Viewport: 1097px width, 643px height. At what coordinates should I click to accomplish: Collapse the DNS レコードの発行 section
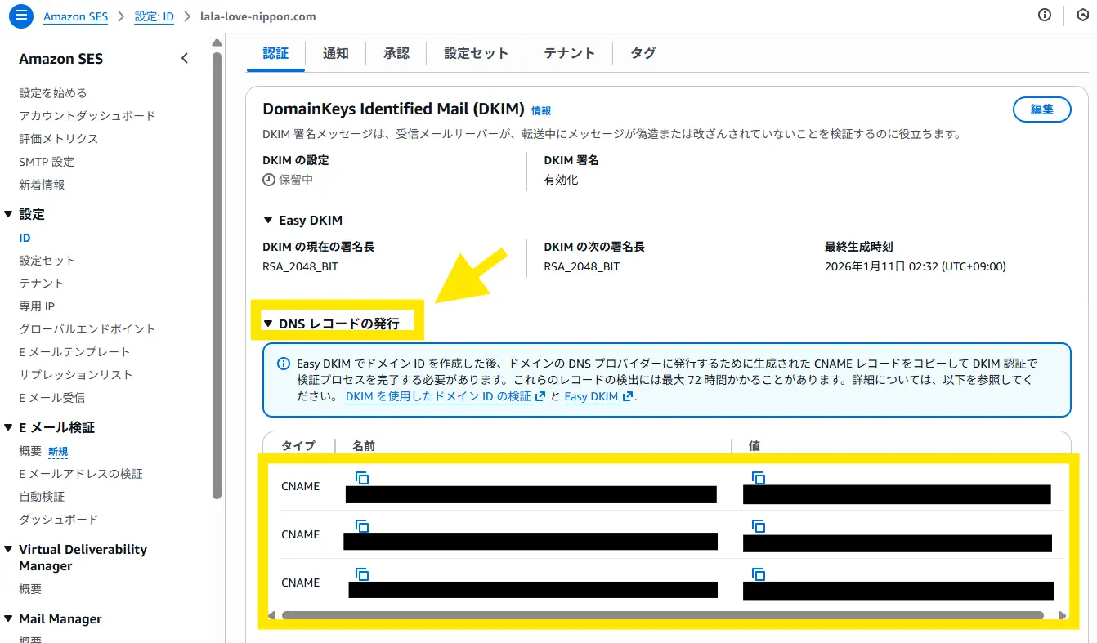click(x=268, y=324)
